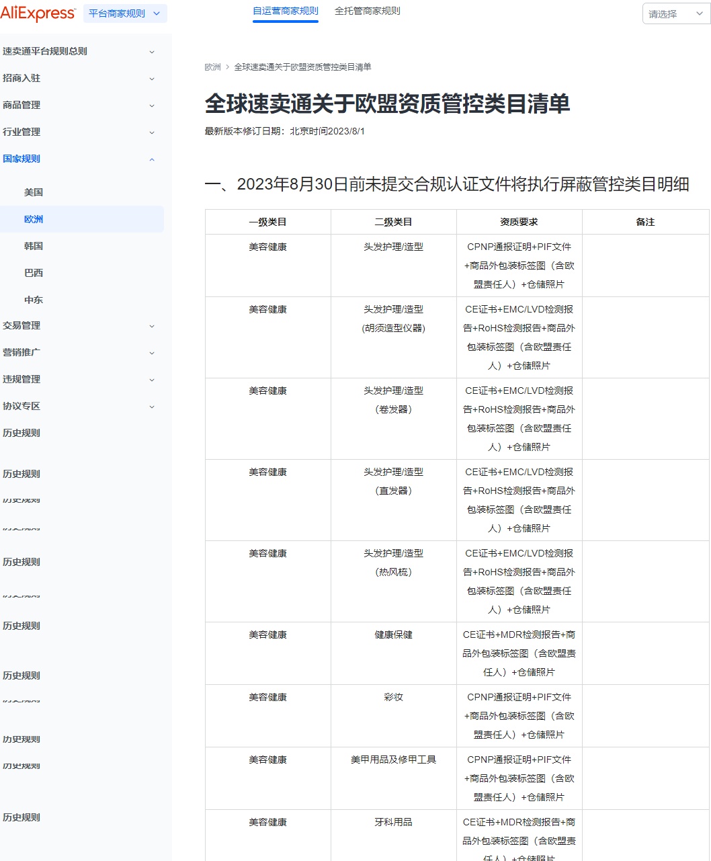
Task: Expand the 招商入驻 menu chevron
Action: [152, 79]
